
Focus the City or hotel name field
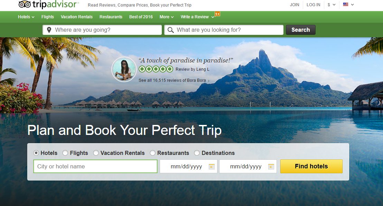(x=95, y=166)
